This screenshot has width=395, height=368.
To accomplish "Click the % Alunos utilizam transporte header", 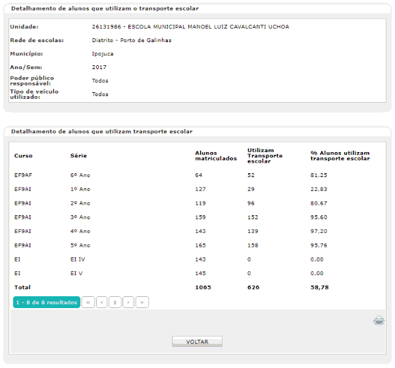I will click(340, 156).
